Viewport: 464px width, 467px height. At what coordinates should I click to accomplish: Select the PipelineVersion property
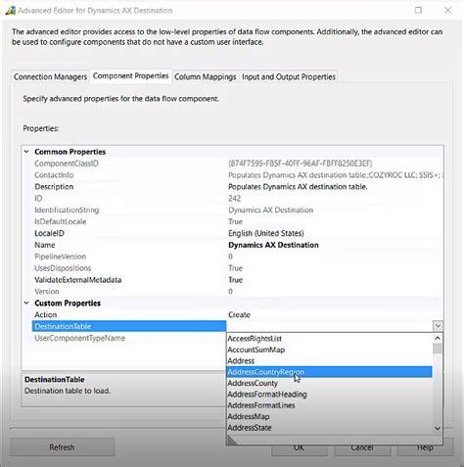click(61, 257)
